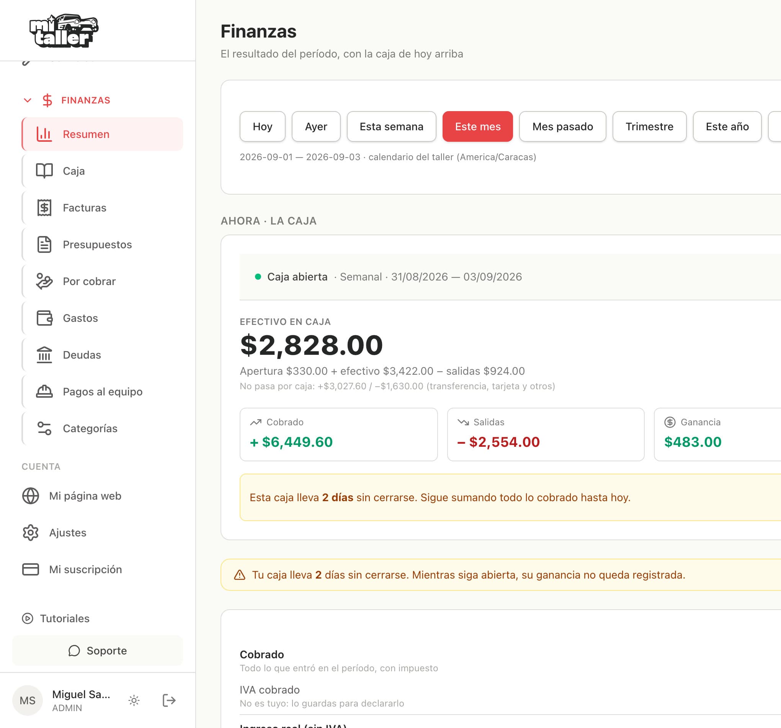Click the MS avatar circle
Viewport: 781px width, 728px height.
[x=28, y=700]
